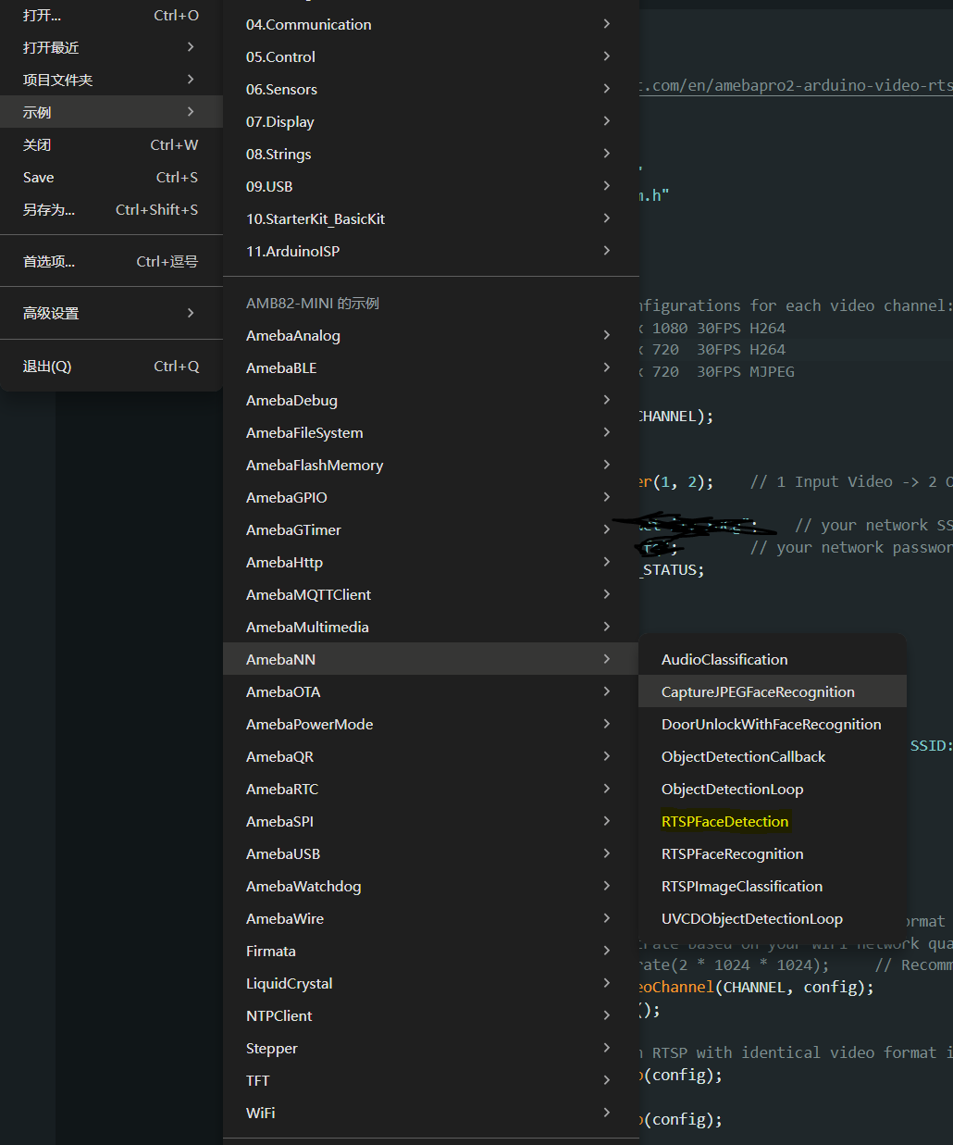Click the '30FPS MJPEG' comment text
953x1145 pixels.
(746, 371)
